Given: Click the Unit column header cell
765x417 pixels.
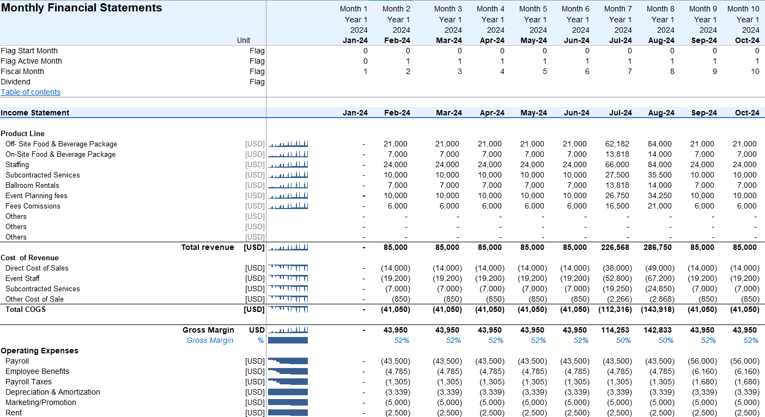Looking at the screenshot, I should [x=244, y=40].
